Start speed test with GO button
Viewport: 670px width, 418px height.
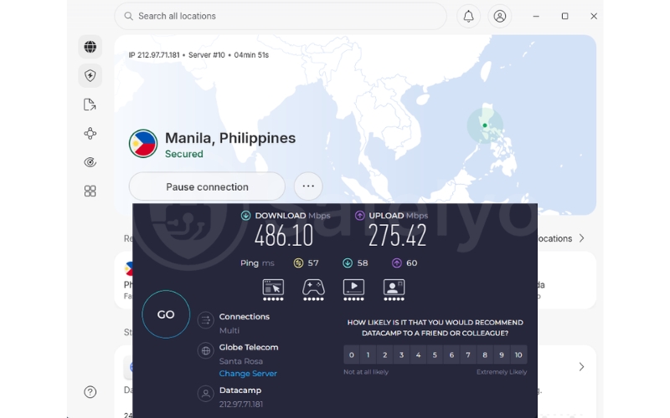(x=166, y=314)
